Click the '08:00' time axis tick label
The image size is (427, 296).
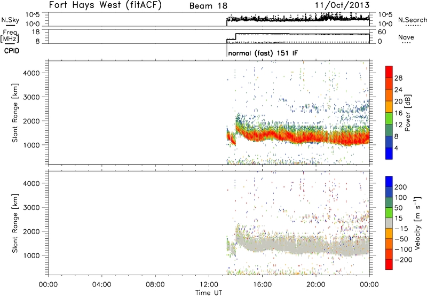[155, 285]
